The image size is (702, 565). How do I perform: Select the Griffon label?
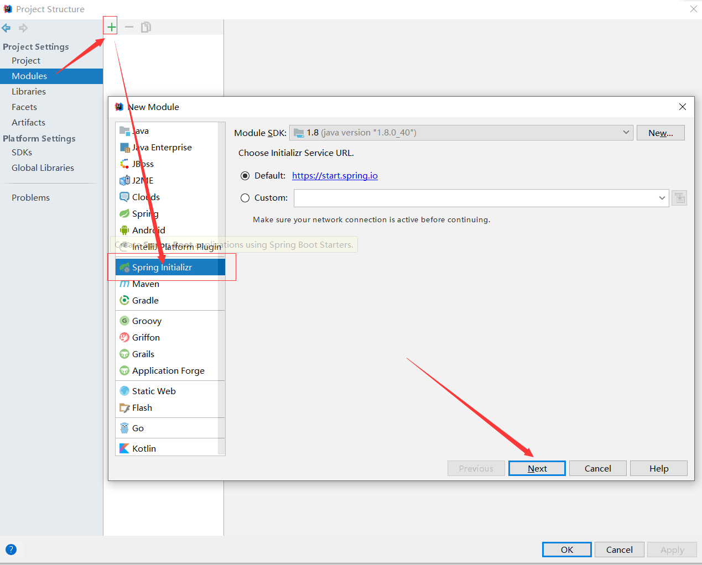pyautogui.click(x=146, y=338)
